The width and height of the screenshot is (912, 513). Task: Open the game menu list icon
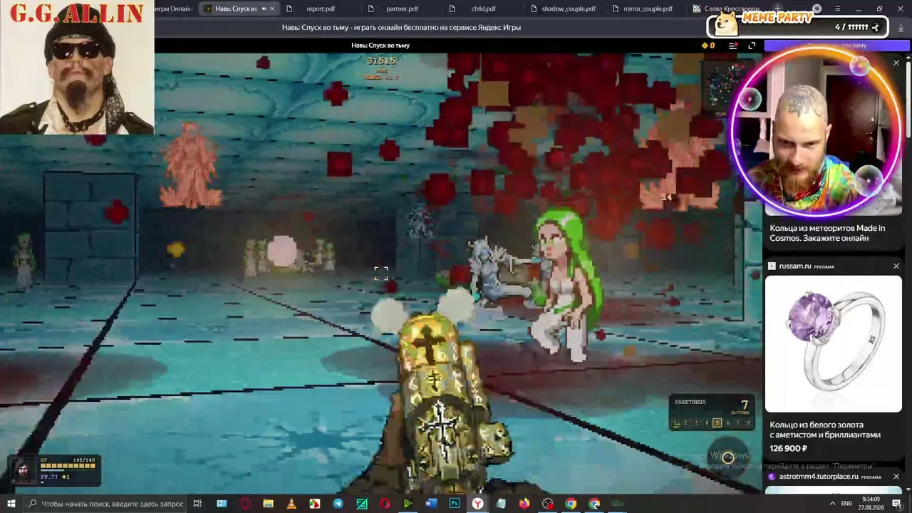coord(733,46)
